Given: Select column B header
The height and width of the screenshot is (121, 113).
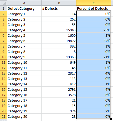Looking at the screenshot, I should (59, 3).
